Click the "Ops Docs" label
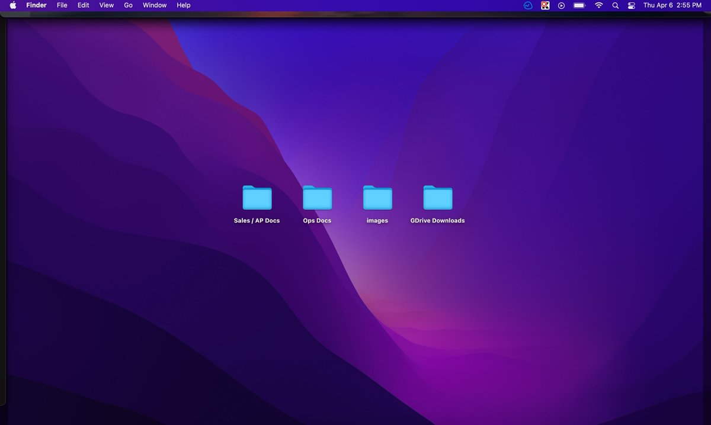 click(317, 221)
